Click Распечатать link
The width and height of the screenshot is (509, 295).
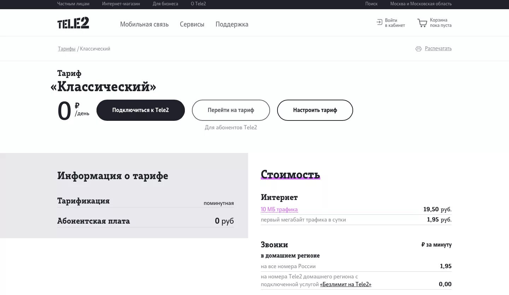tap(438, 48)
